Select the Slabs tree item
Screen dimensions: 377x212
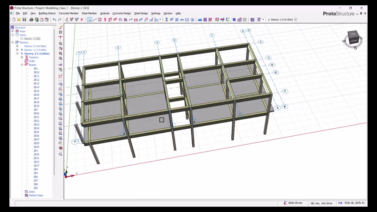pyautogui.click(x=32, y=192)
